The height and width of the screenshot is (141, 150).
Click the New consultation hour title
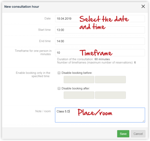pos(22,7)
